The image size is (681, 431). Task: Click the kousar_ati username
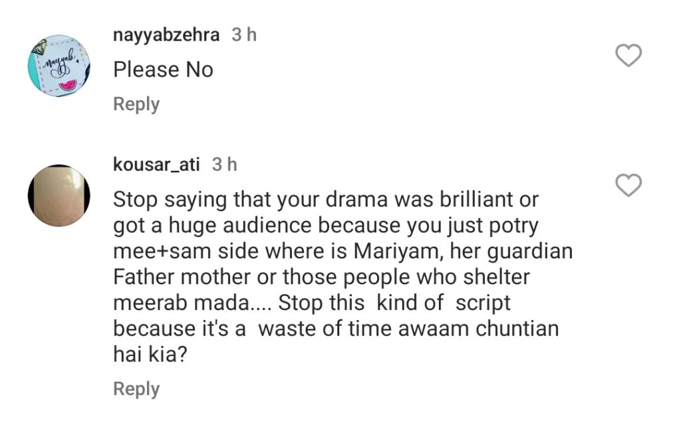156,165
